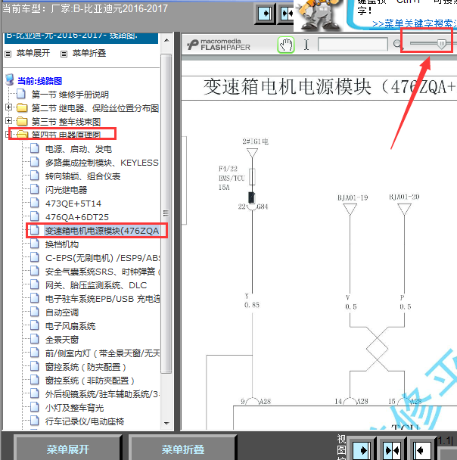Viewport: 457px width, 460px height.
Task: Expand 第三节 整车线束图 tree node
Action: [x=8, y=121]
